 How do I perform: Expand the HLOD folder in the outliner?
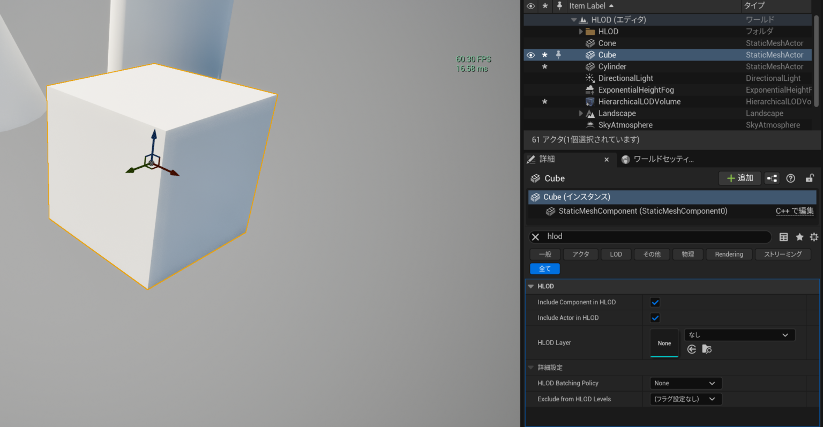click(x=580, y=31)
